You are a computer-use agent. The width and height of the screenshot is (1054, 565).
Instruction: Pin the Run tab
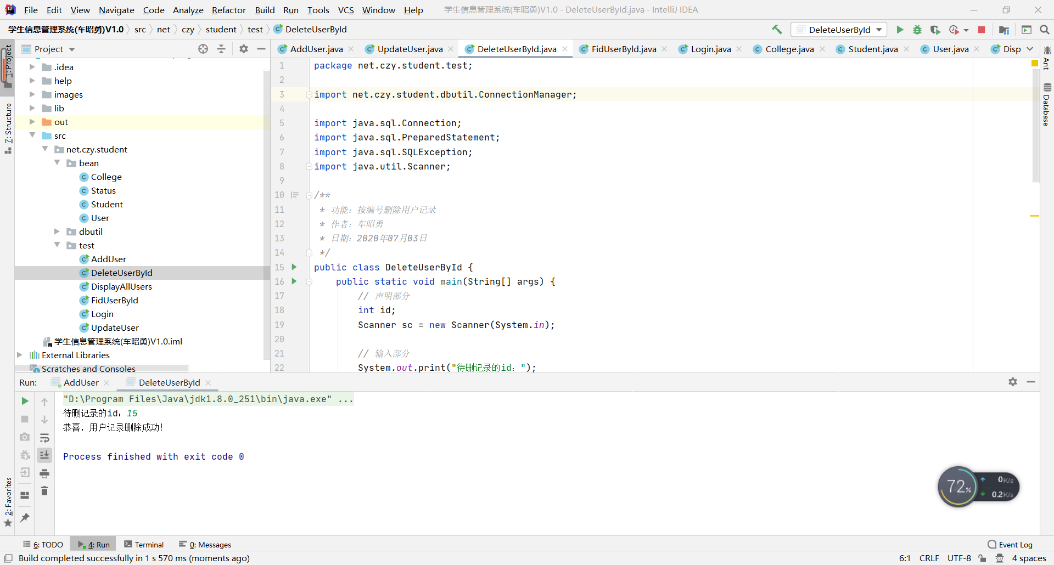(x=25, y=517)
